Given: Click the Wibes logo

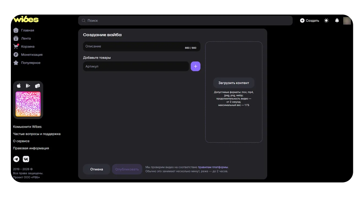Looking at the screenshot, I should tap(26, 20).
